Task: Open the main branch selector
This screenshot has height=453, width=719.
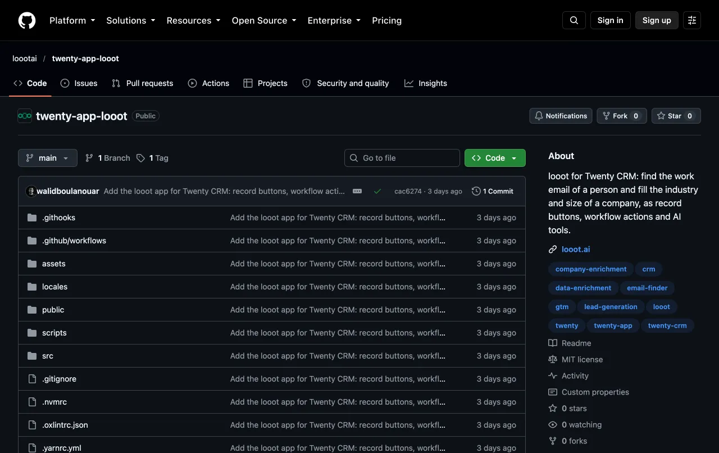Action: [48, 158]
